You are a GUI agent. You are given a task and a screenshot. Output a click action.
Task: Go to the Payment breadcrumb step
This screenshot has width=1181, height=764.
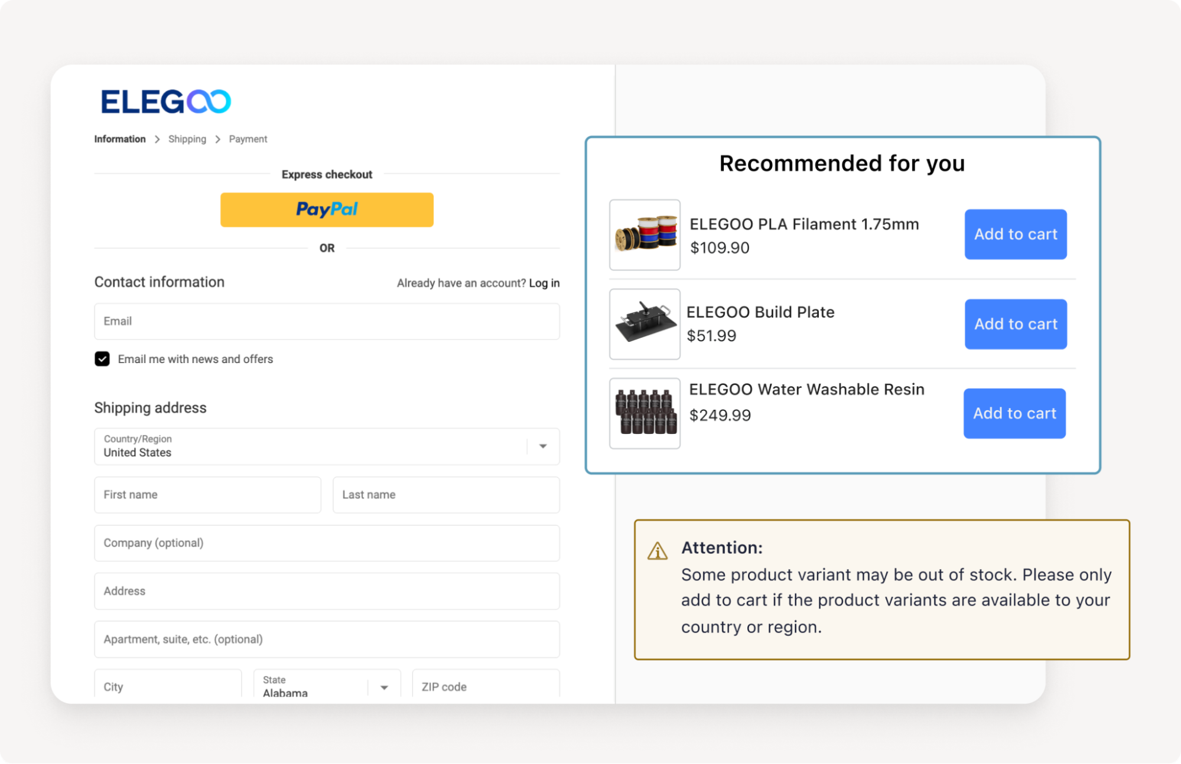(248, 139)
